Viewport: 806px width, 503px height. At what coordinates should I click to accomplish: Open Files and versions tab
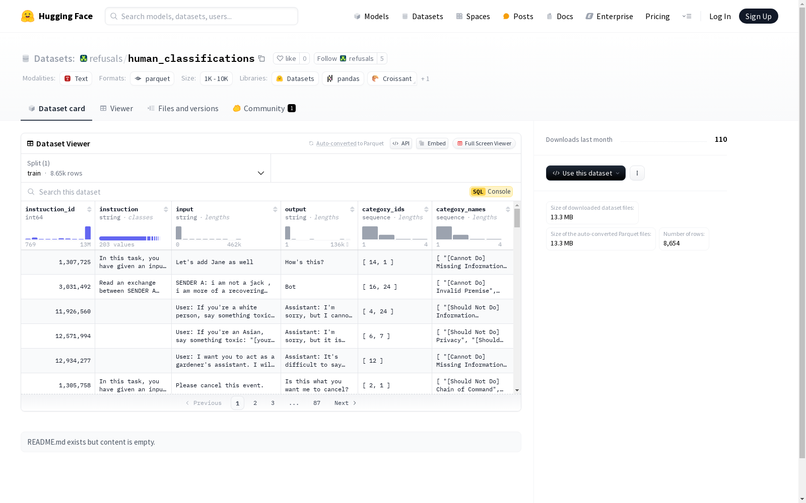tap(183, 109)
